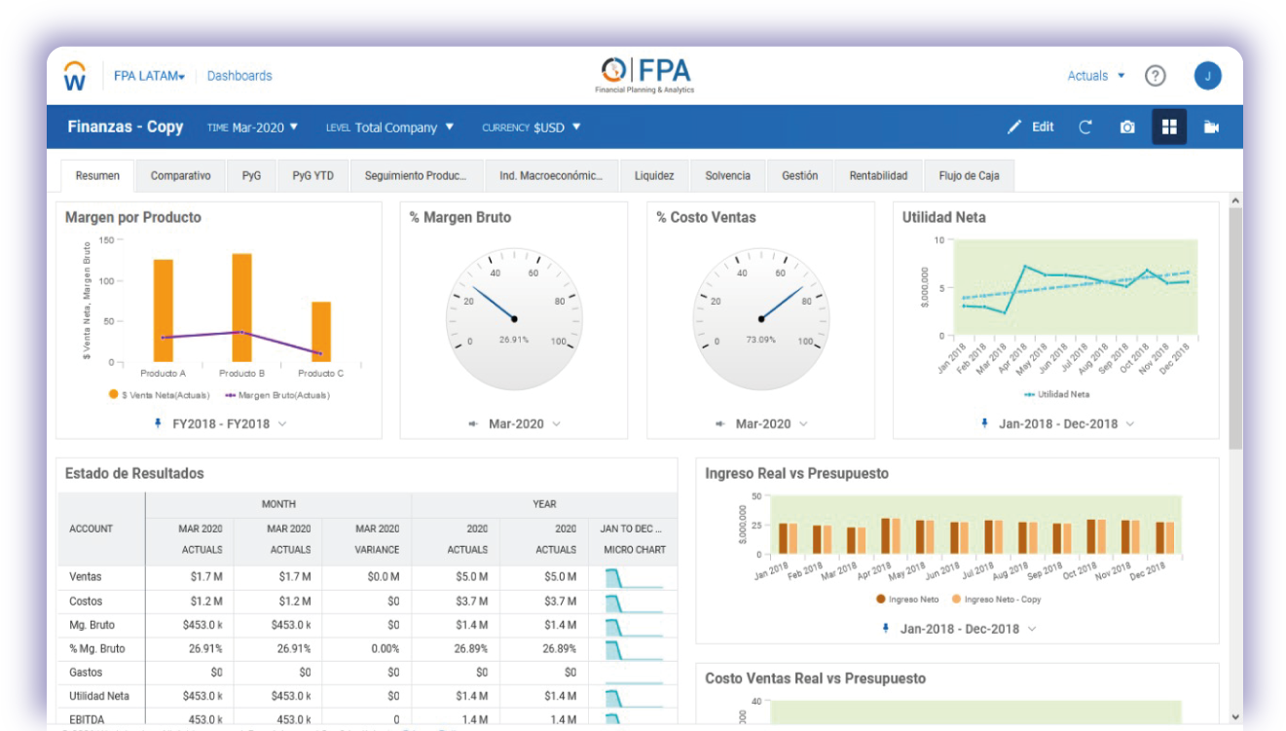The height and width of the screenshot is (731, 1286).
Task: Open the help question mark icon
Action: (x=1155, y=76)
